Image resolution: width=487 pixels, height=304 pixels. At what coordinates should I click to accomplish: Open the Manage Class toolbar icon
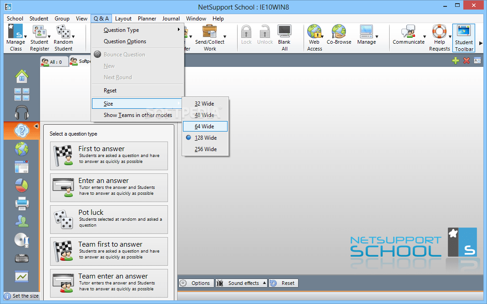[15, 38]
